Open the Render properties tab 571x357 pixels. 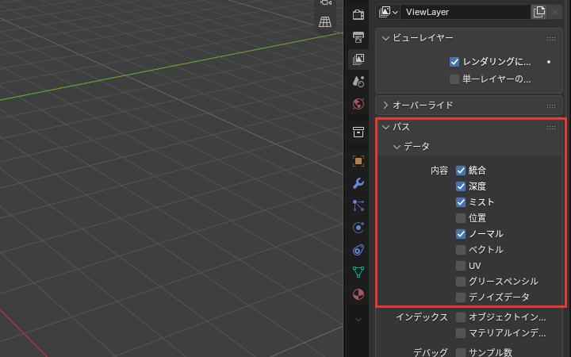coord(358,14)
